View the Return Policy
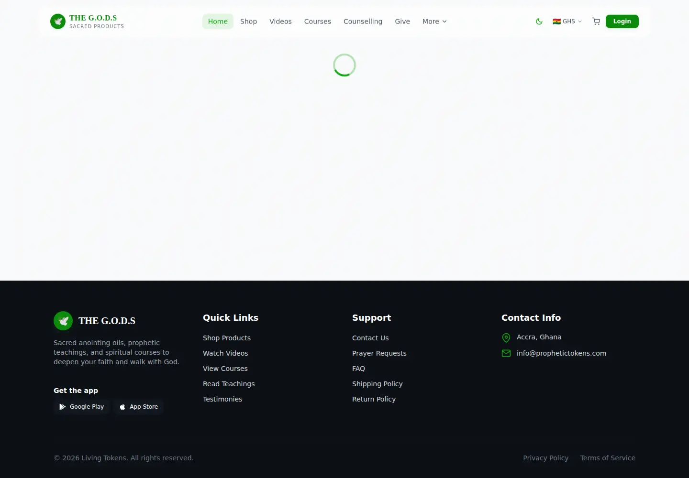Image resolution: width=689 pixels, height=478 pixels. point(374,399)
